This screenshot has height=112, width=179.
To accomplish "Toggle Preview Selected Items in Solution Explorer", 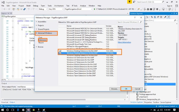I will point(168,17).
